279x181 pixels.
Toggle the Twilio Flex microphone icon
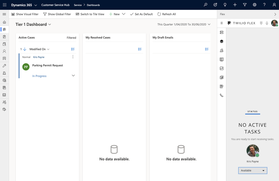pyautogui.click(x=267, y=23)
